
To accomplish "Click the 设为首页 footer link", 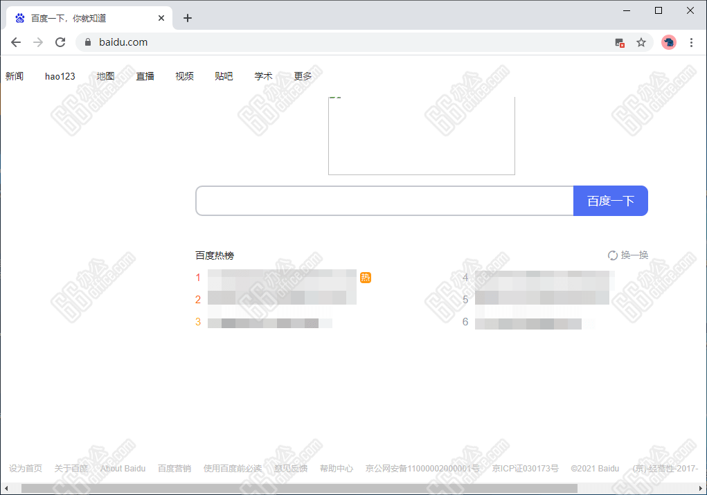I will coord(25,469).
